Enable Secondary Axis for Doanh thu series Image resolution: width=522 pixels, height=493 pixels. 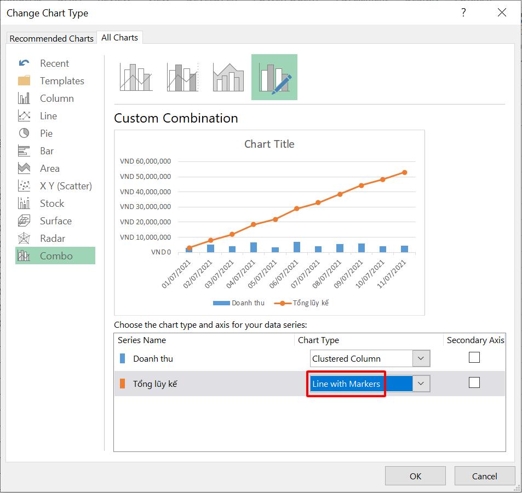click(473, 357)
